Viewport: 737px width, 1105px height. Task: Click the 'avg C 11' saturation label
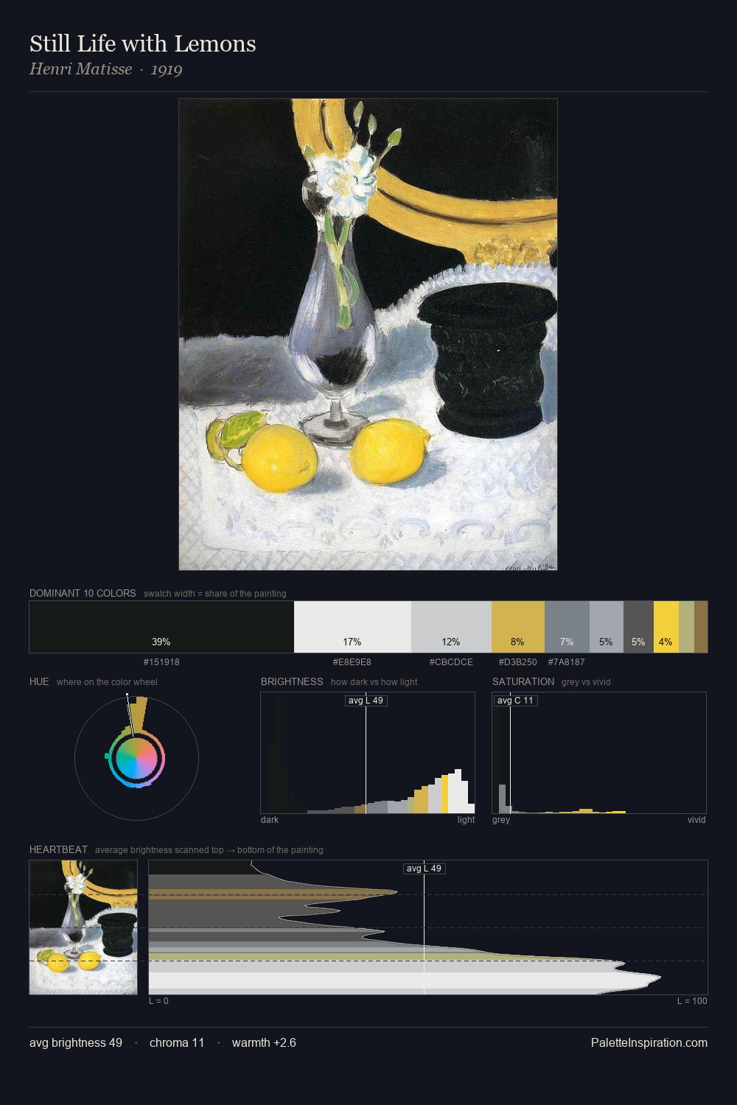pos(515,701)
